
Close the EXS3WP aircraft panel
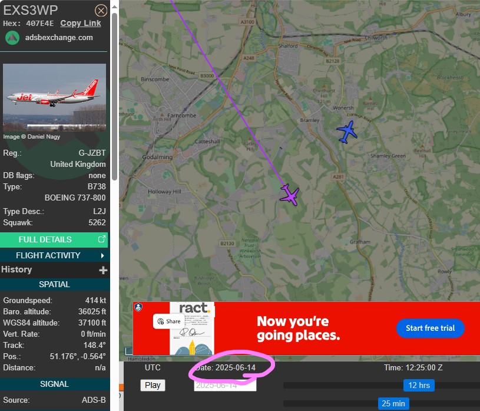101,11
